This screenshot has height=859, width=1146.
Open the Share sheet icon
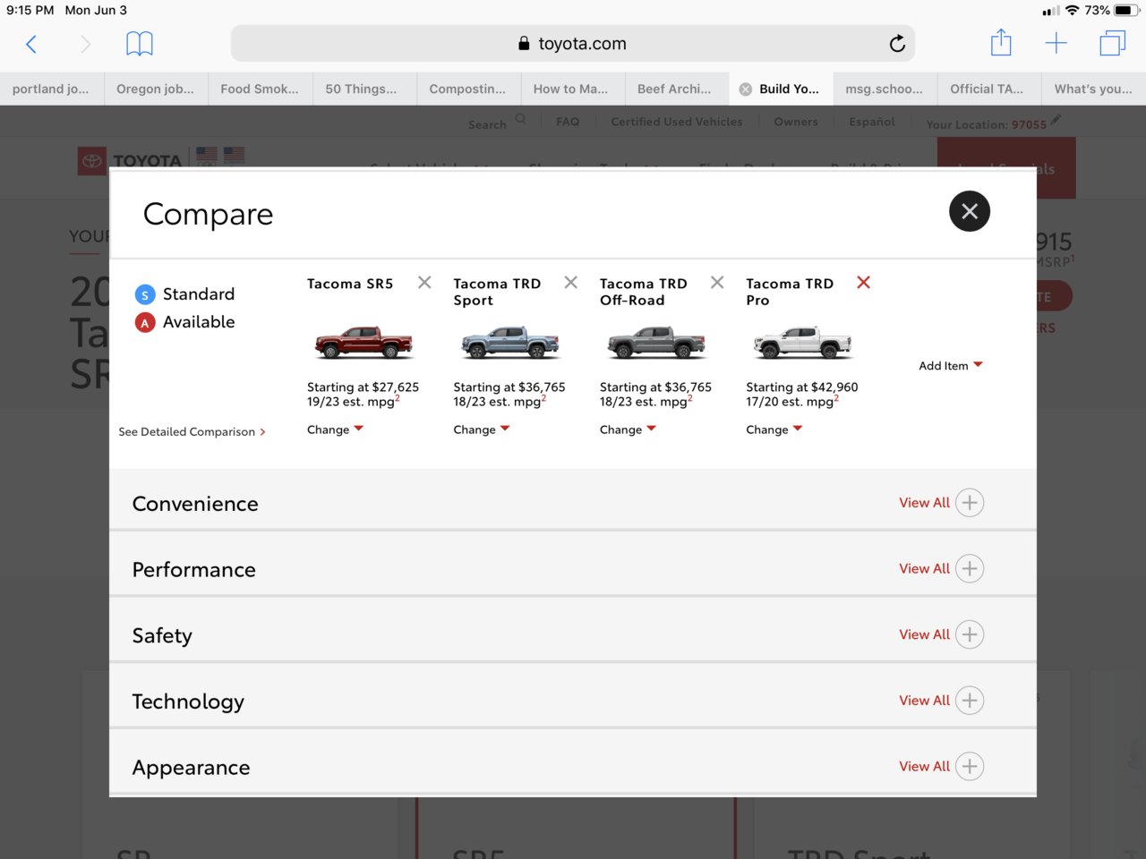tap(1001, 43)
